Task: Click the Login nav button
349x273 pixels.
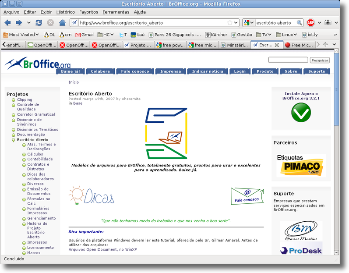Action: click(x=240, y=71)
